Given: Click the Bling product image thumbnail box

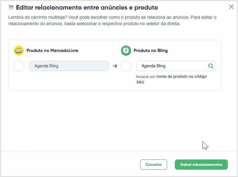Looking at the screenshot, I should [x=126, y=66].
